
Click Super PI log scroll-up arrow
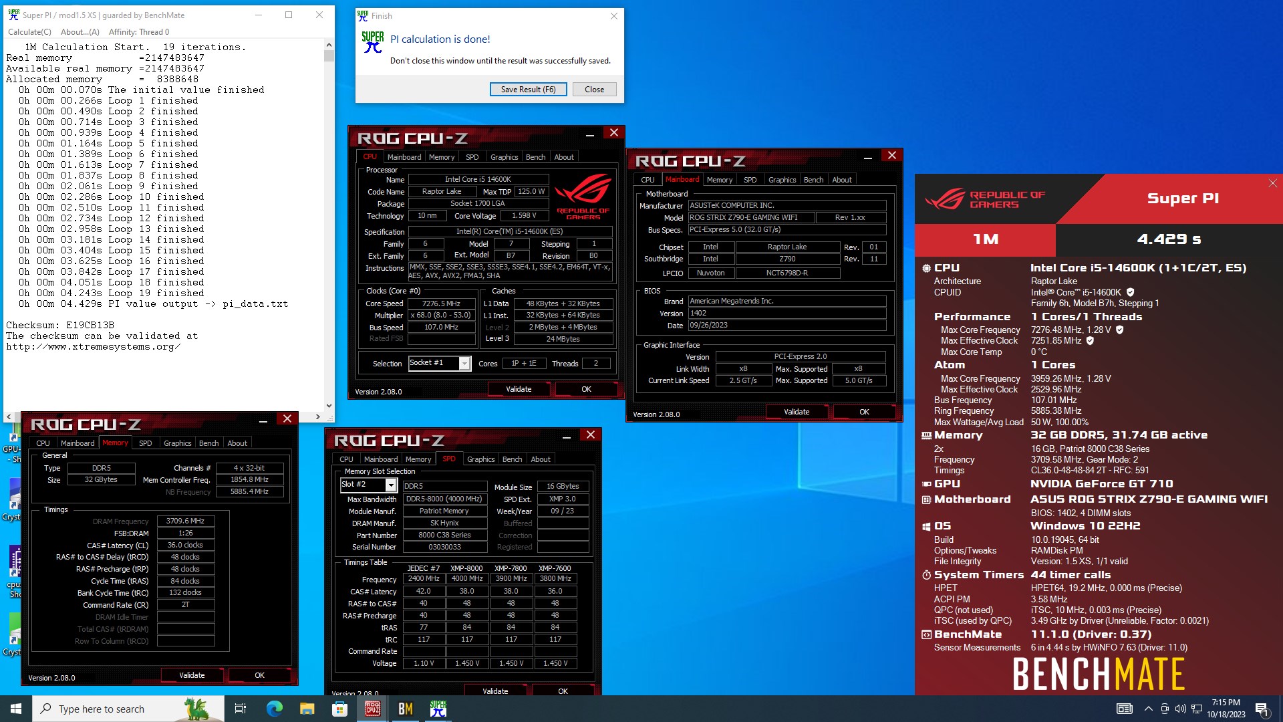point(329,45)
